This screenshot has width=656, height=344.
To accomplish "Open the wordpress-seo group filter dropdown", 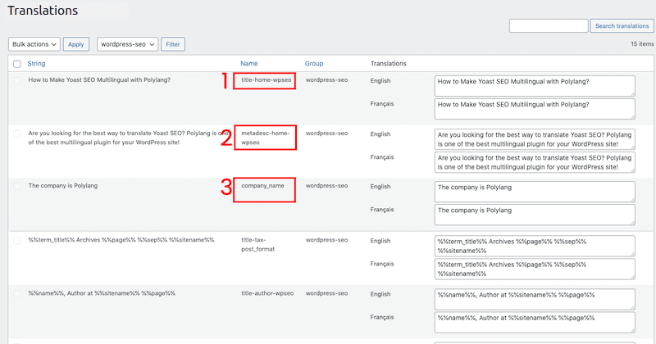I will pos(128,44).
